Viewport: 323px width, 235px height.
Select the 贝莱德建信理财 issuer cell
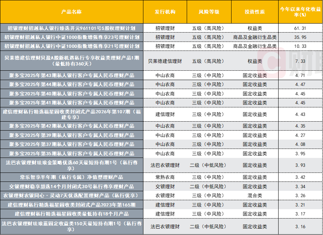coord(165,61)
